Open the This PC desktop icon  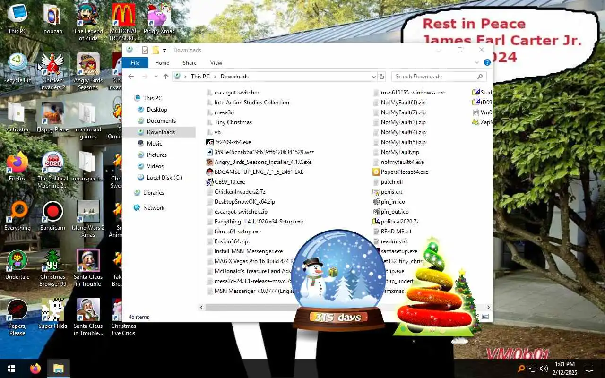coord(17,19)
